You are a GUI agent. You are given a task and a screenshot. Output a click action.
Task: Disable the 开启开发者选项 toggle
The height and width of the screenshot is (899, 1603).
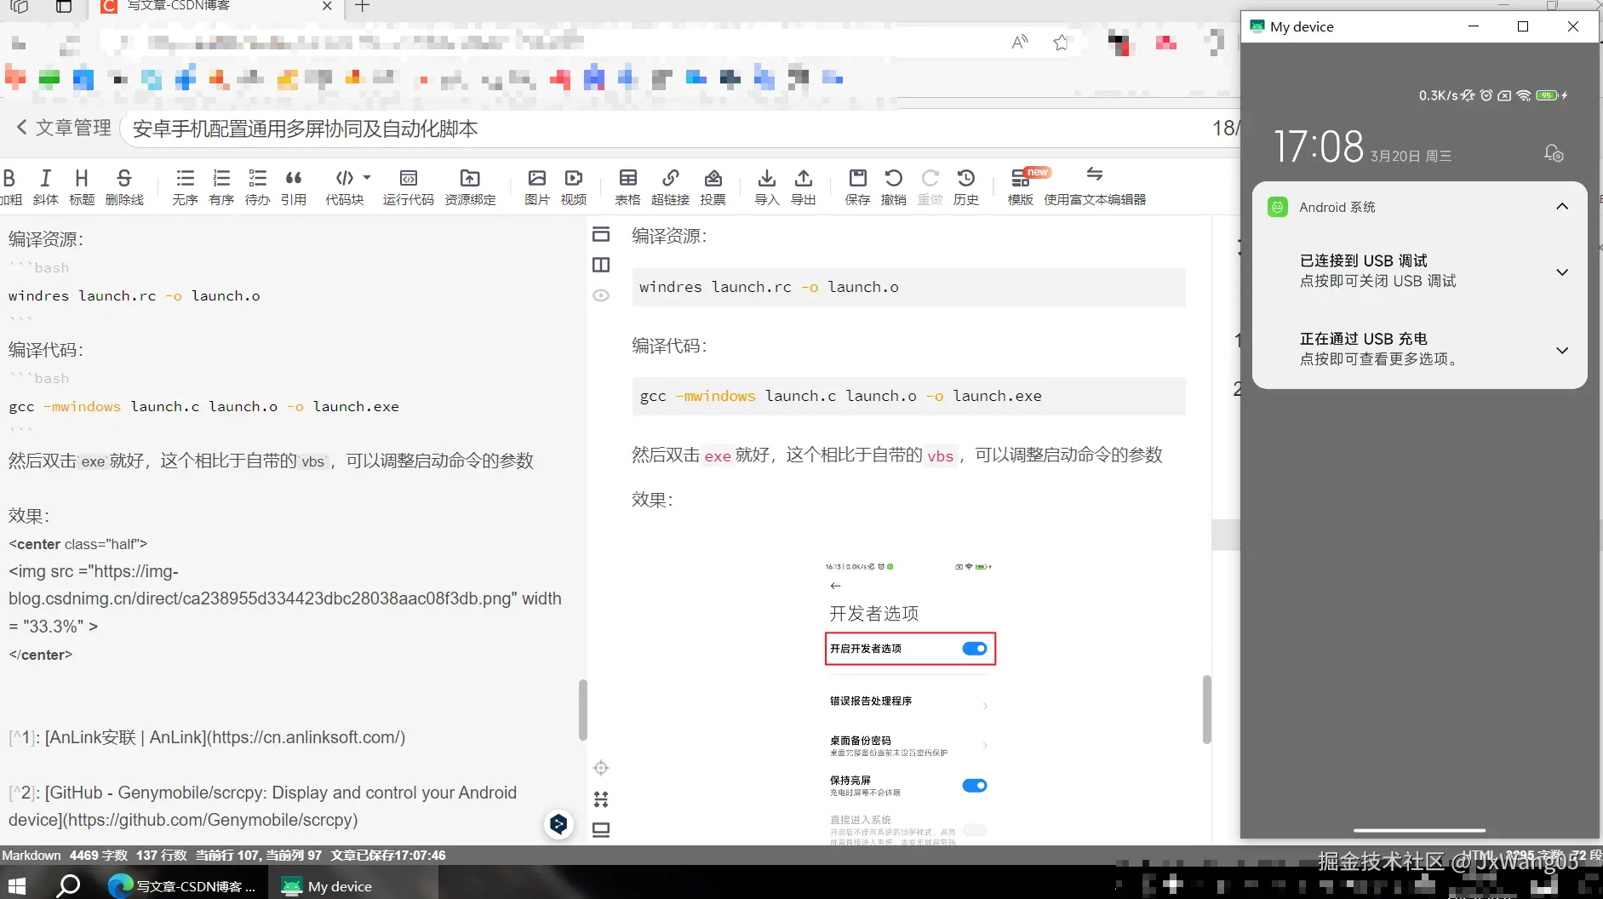(x=973, y=648)
